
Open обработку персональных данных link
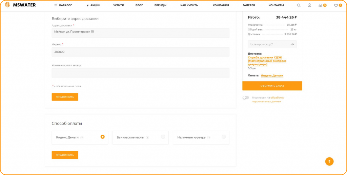point(268,100)
